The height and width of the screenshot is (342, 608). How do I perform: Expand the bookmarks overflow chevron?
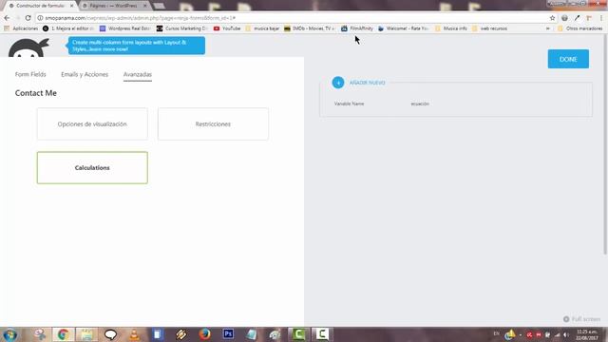click(x=548, y=28)
